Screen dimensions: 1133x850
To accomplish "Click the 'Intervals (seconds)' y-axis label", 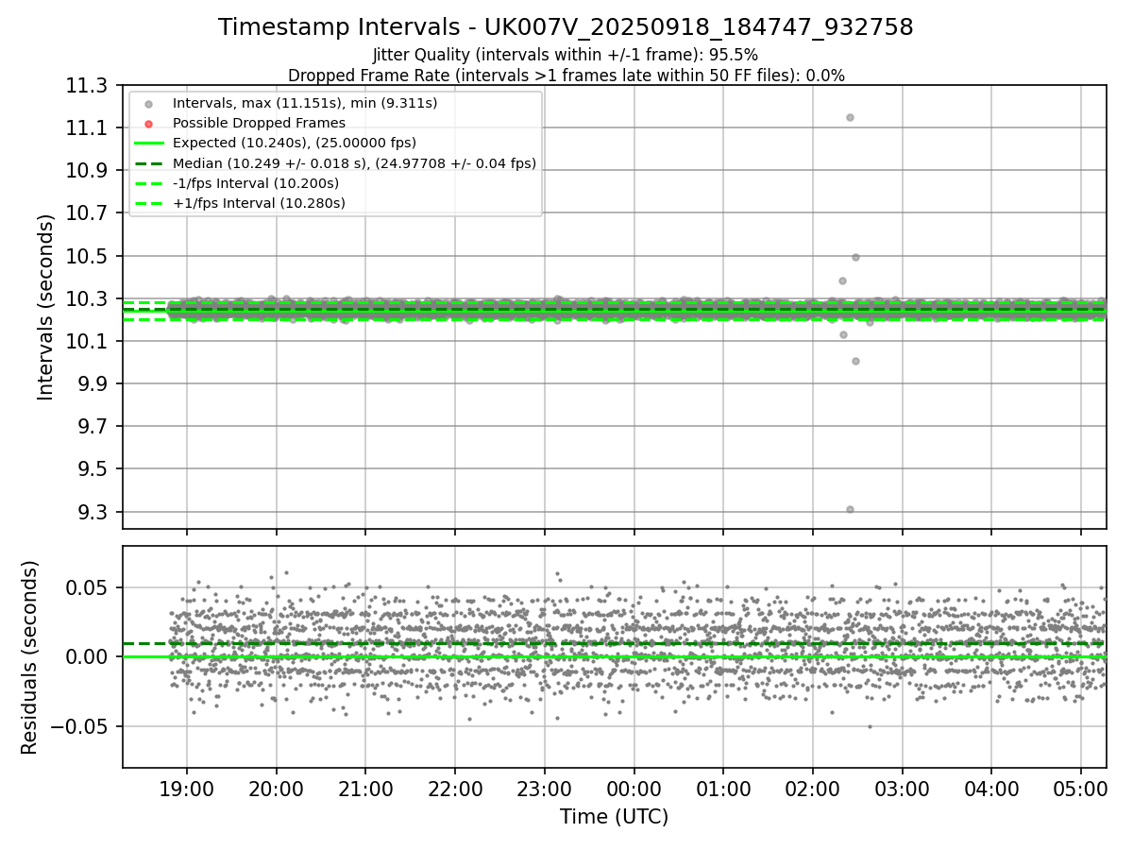I will point(46,307).
